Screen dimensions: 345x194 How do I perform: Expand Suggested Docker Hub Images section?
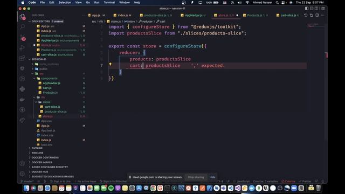53,176
